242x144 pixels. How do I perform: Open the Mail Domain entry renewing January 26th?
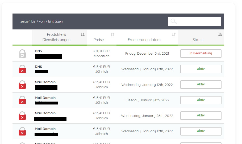(x=45, y=113)
